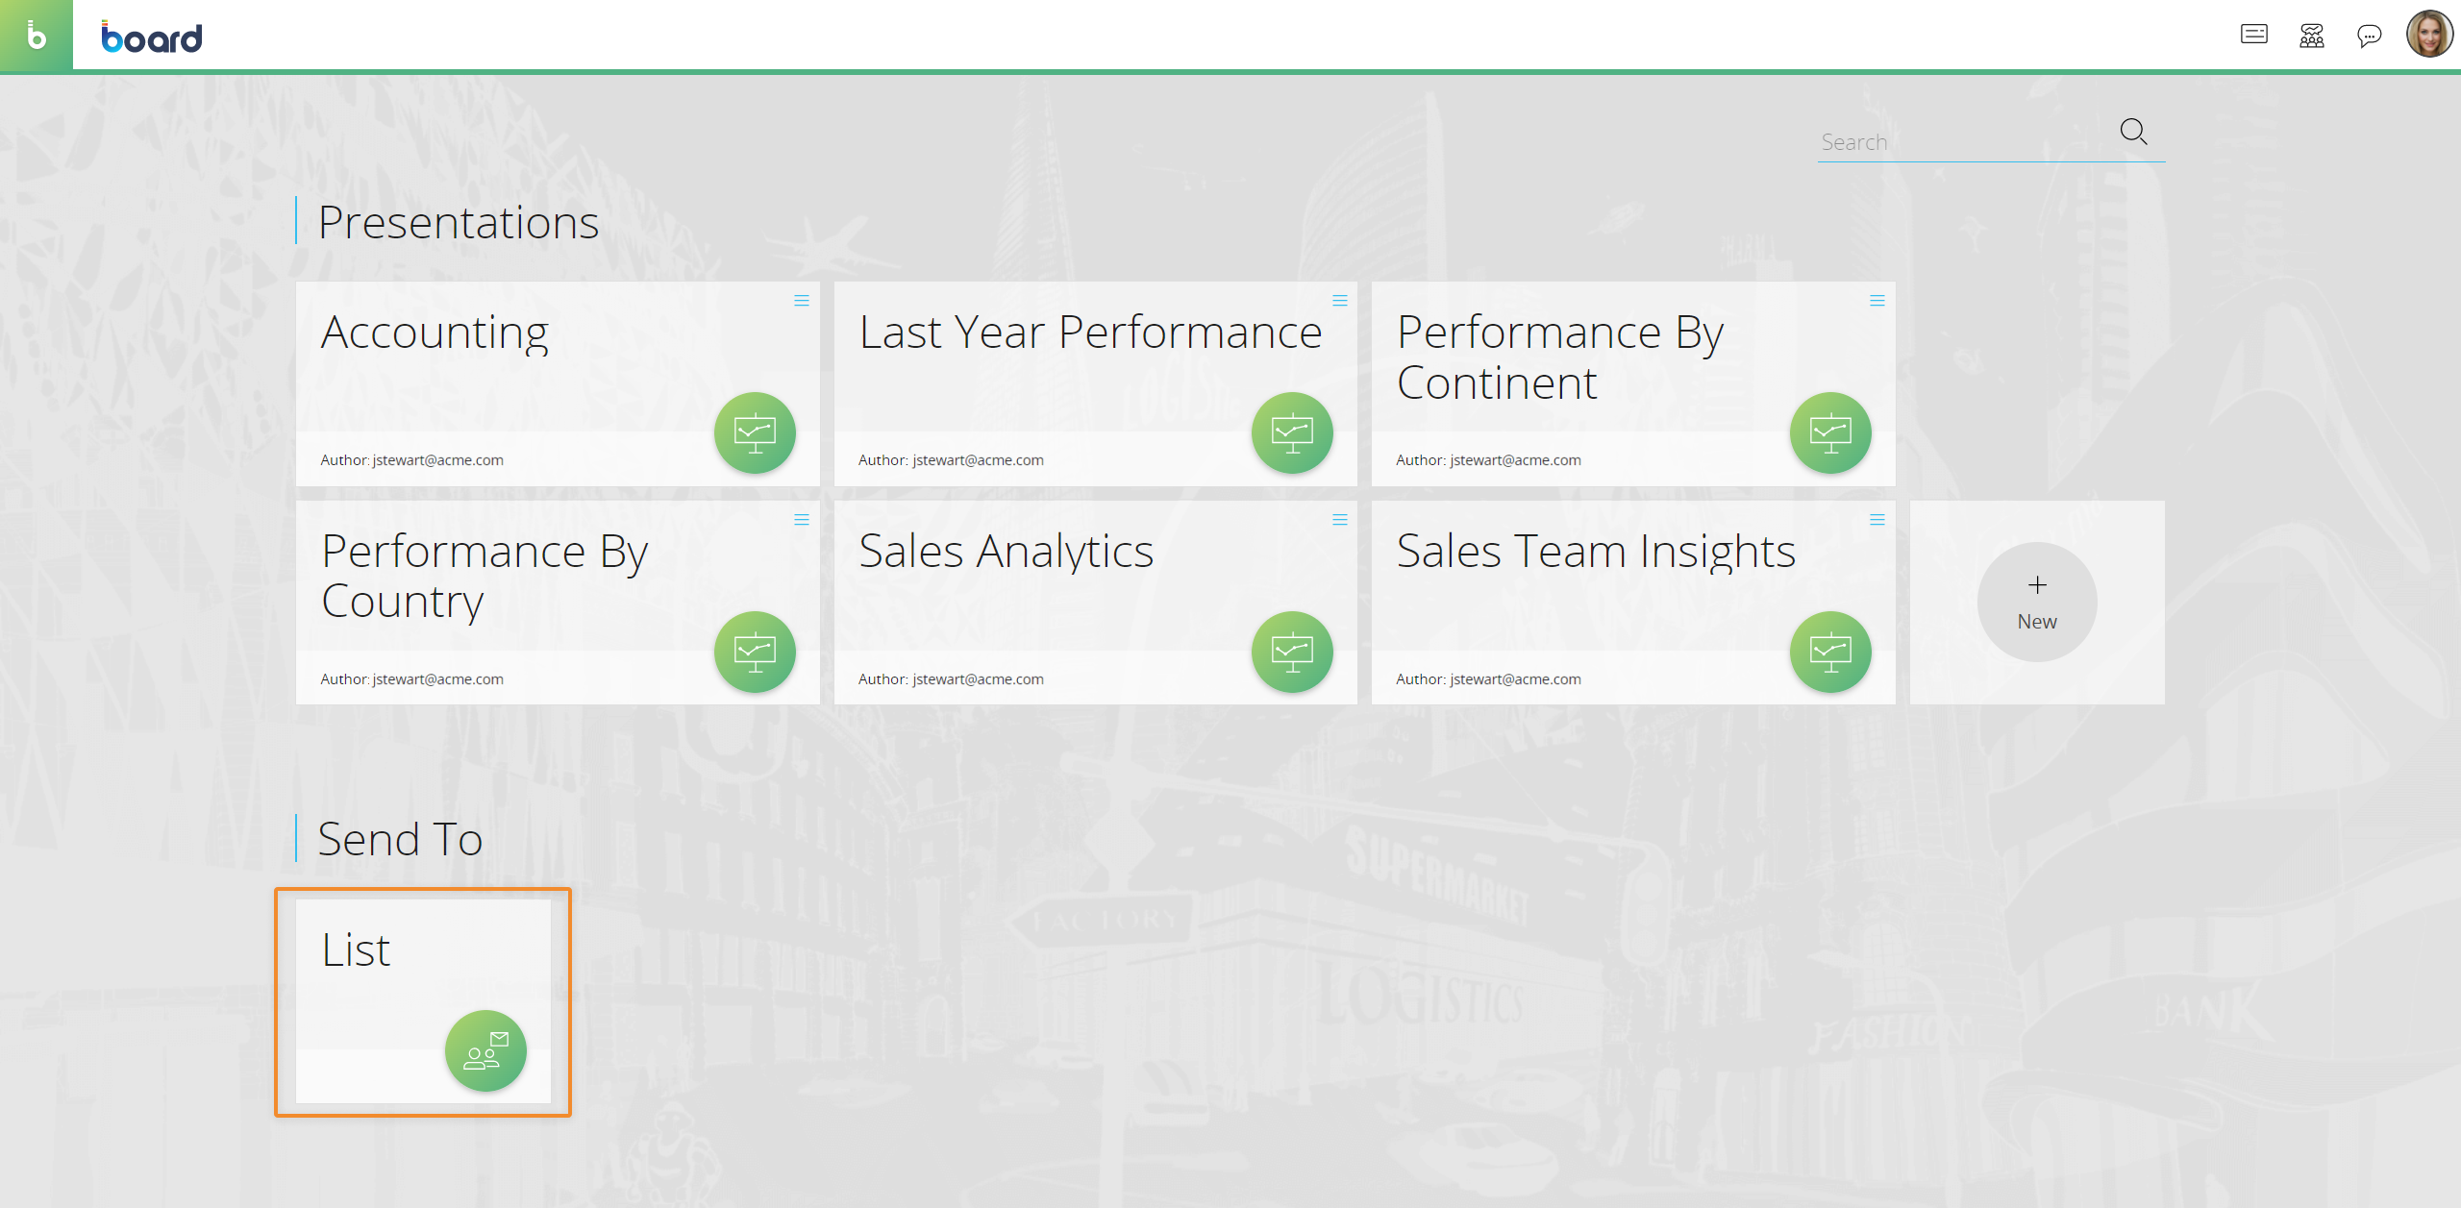Expand the Sales Team Insights tile menu

point(1877,520)
